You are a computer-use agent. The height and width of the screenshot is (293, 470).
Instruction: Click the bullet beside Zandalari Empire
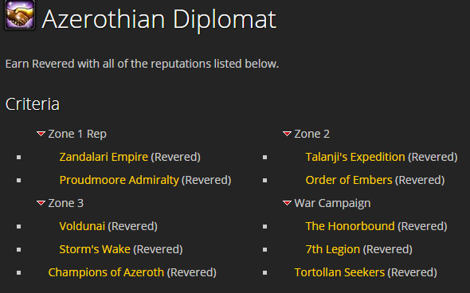point(19,158)
